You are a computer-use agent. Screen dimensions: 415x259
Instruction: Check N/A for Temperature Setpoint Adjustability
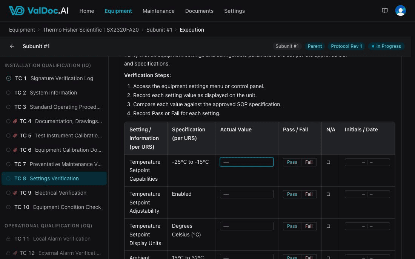pyautogui.click(x=328, y=194)
